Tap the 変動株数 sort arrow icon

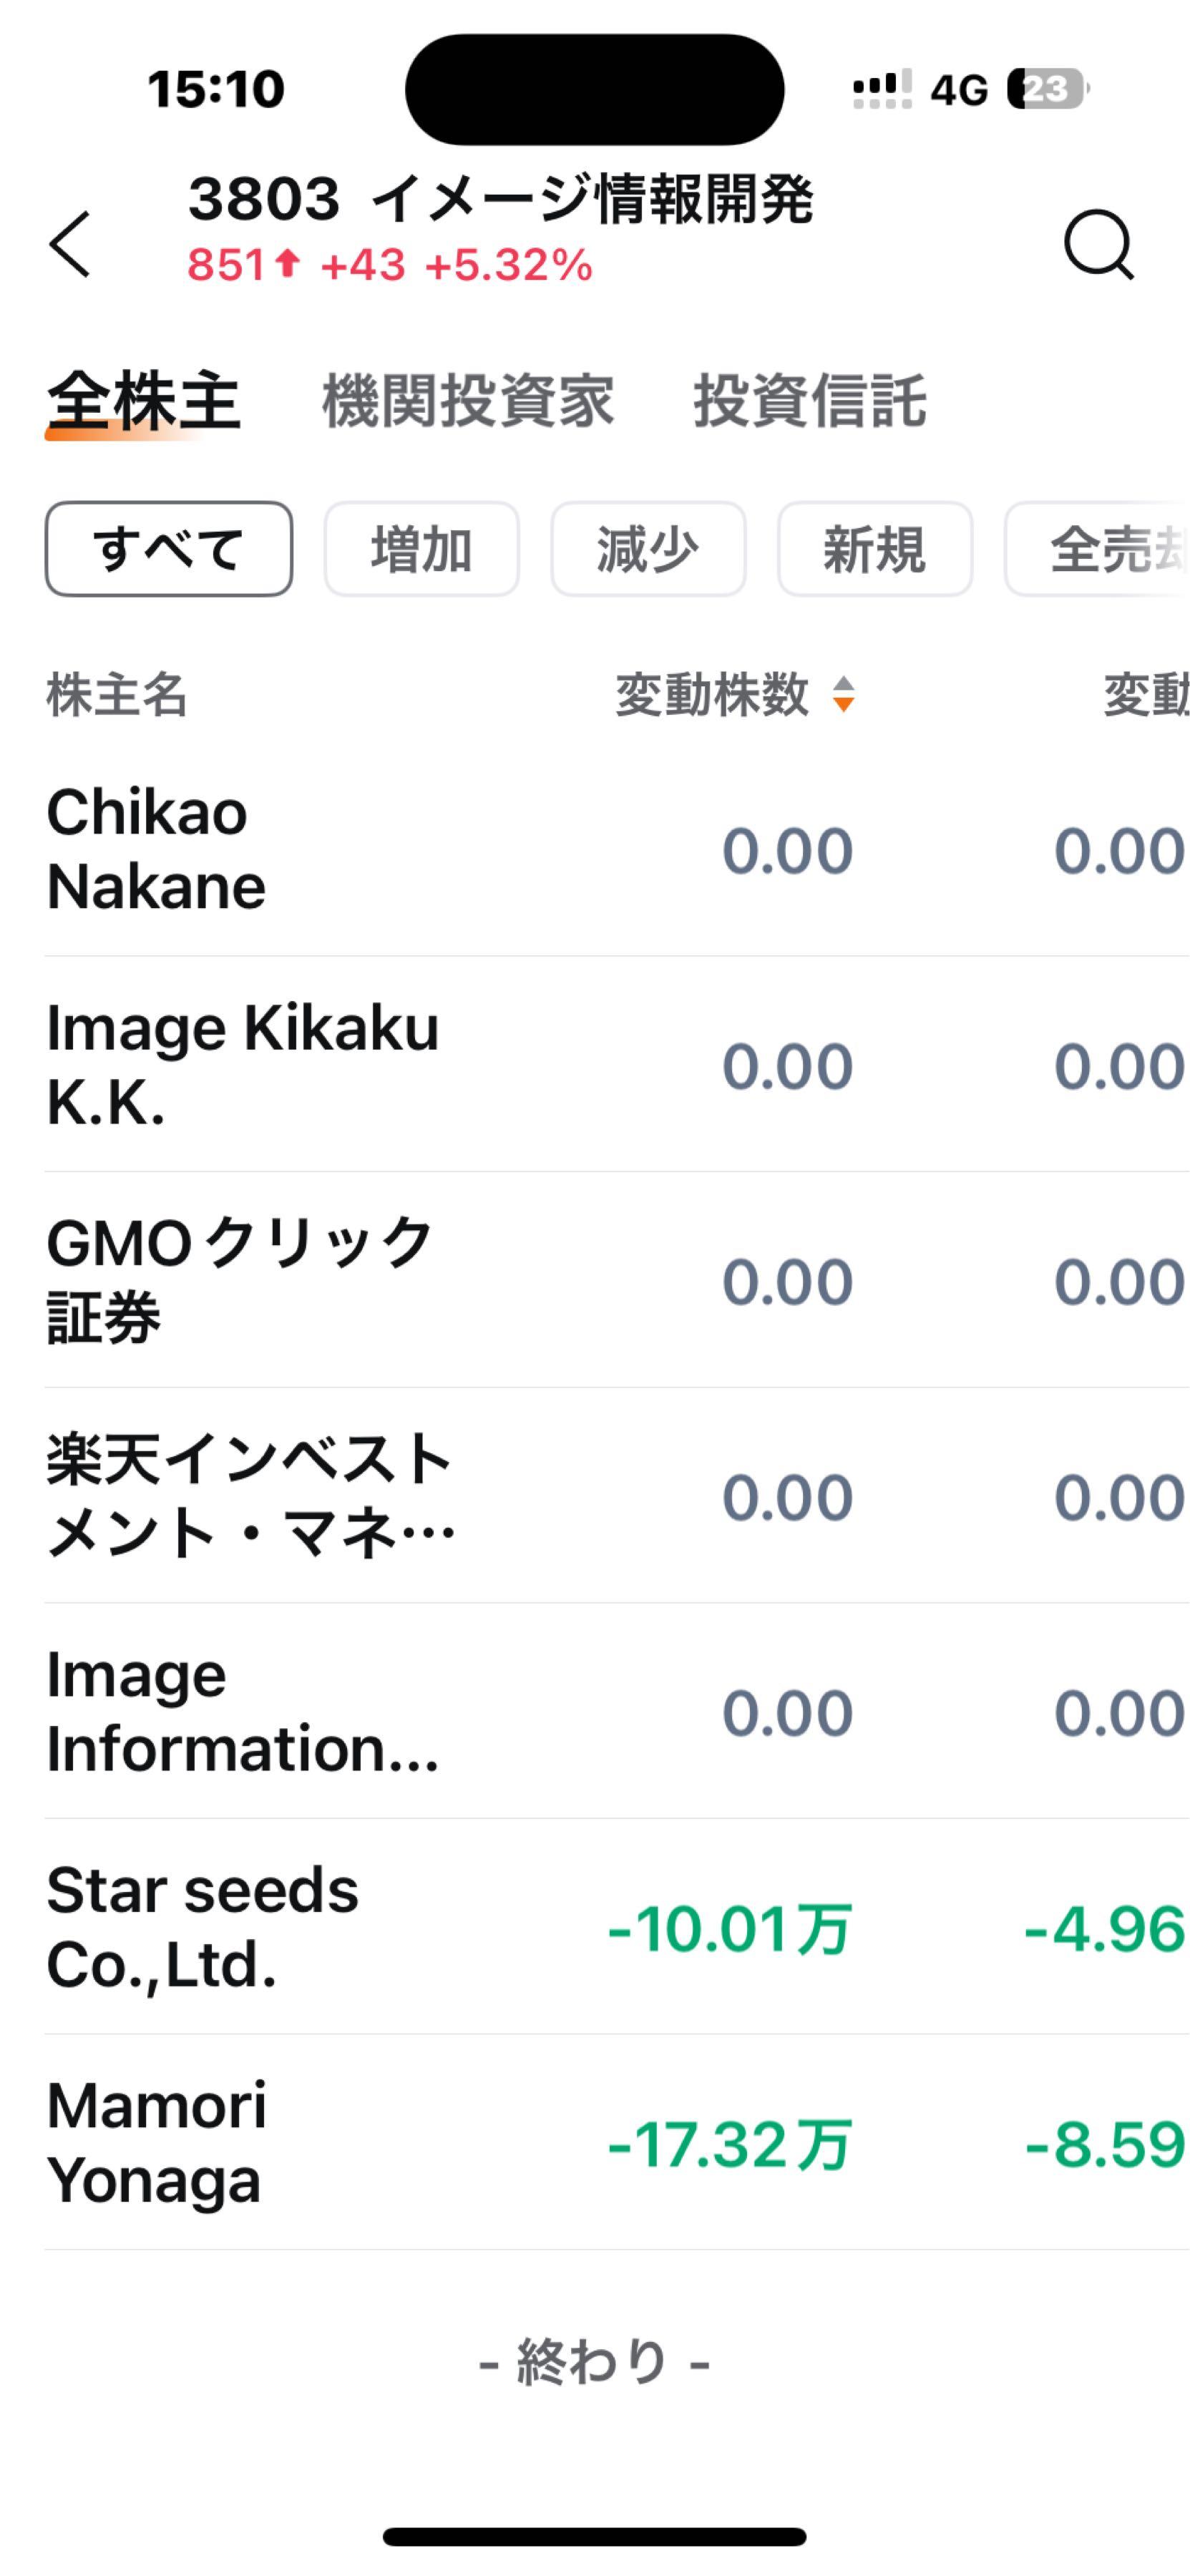[x=843, y=694]
